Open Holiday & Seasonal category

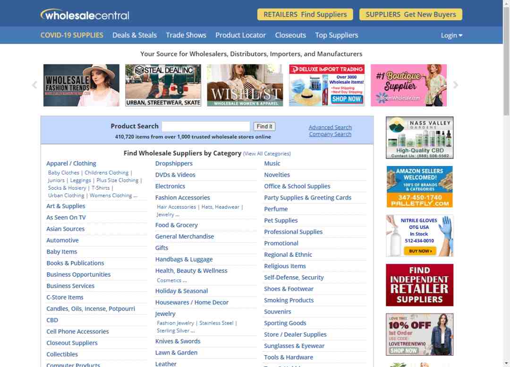tap(181, 291)
